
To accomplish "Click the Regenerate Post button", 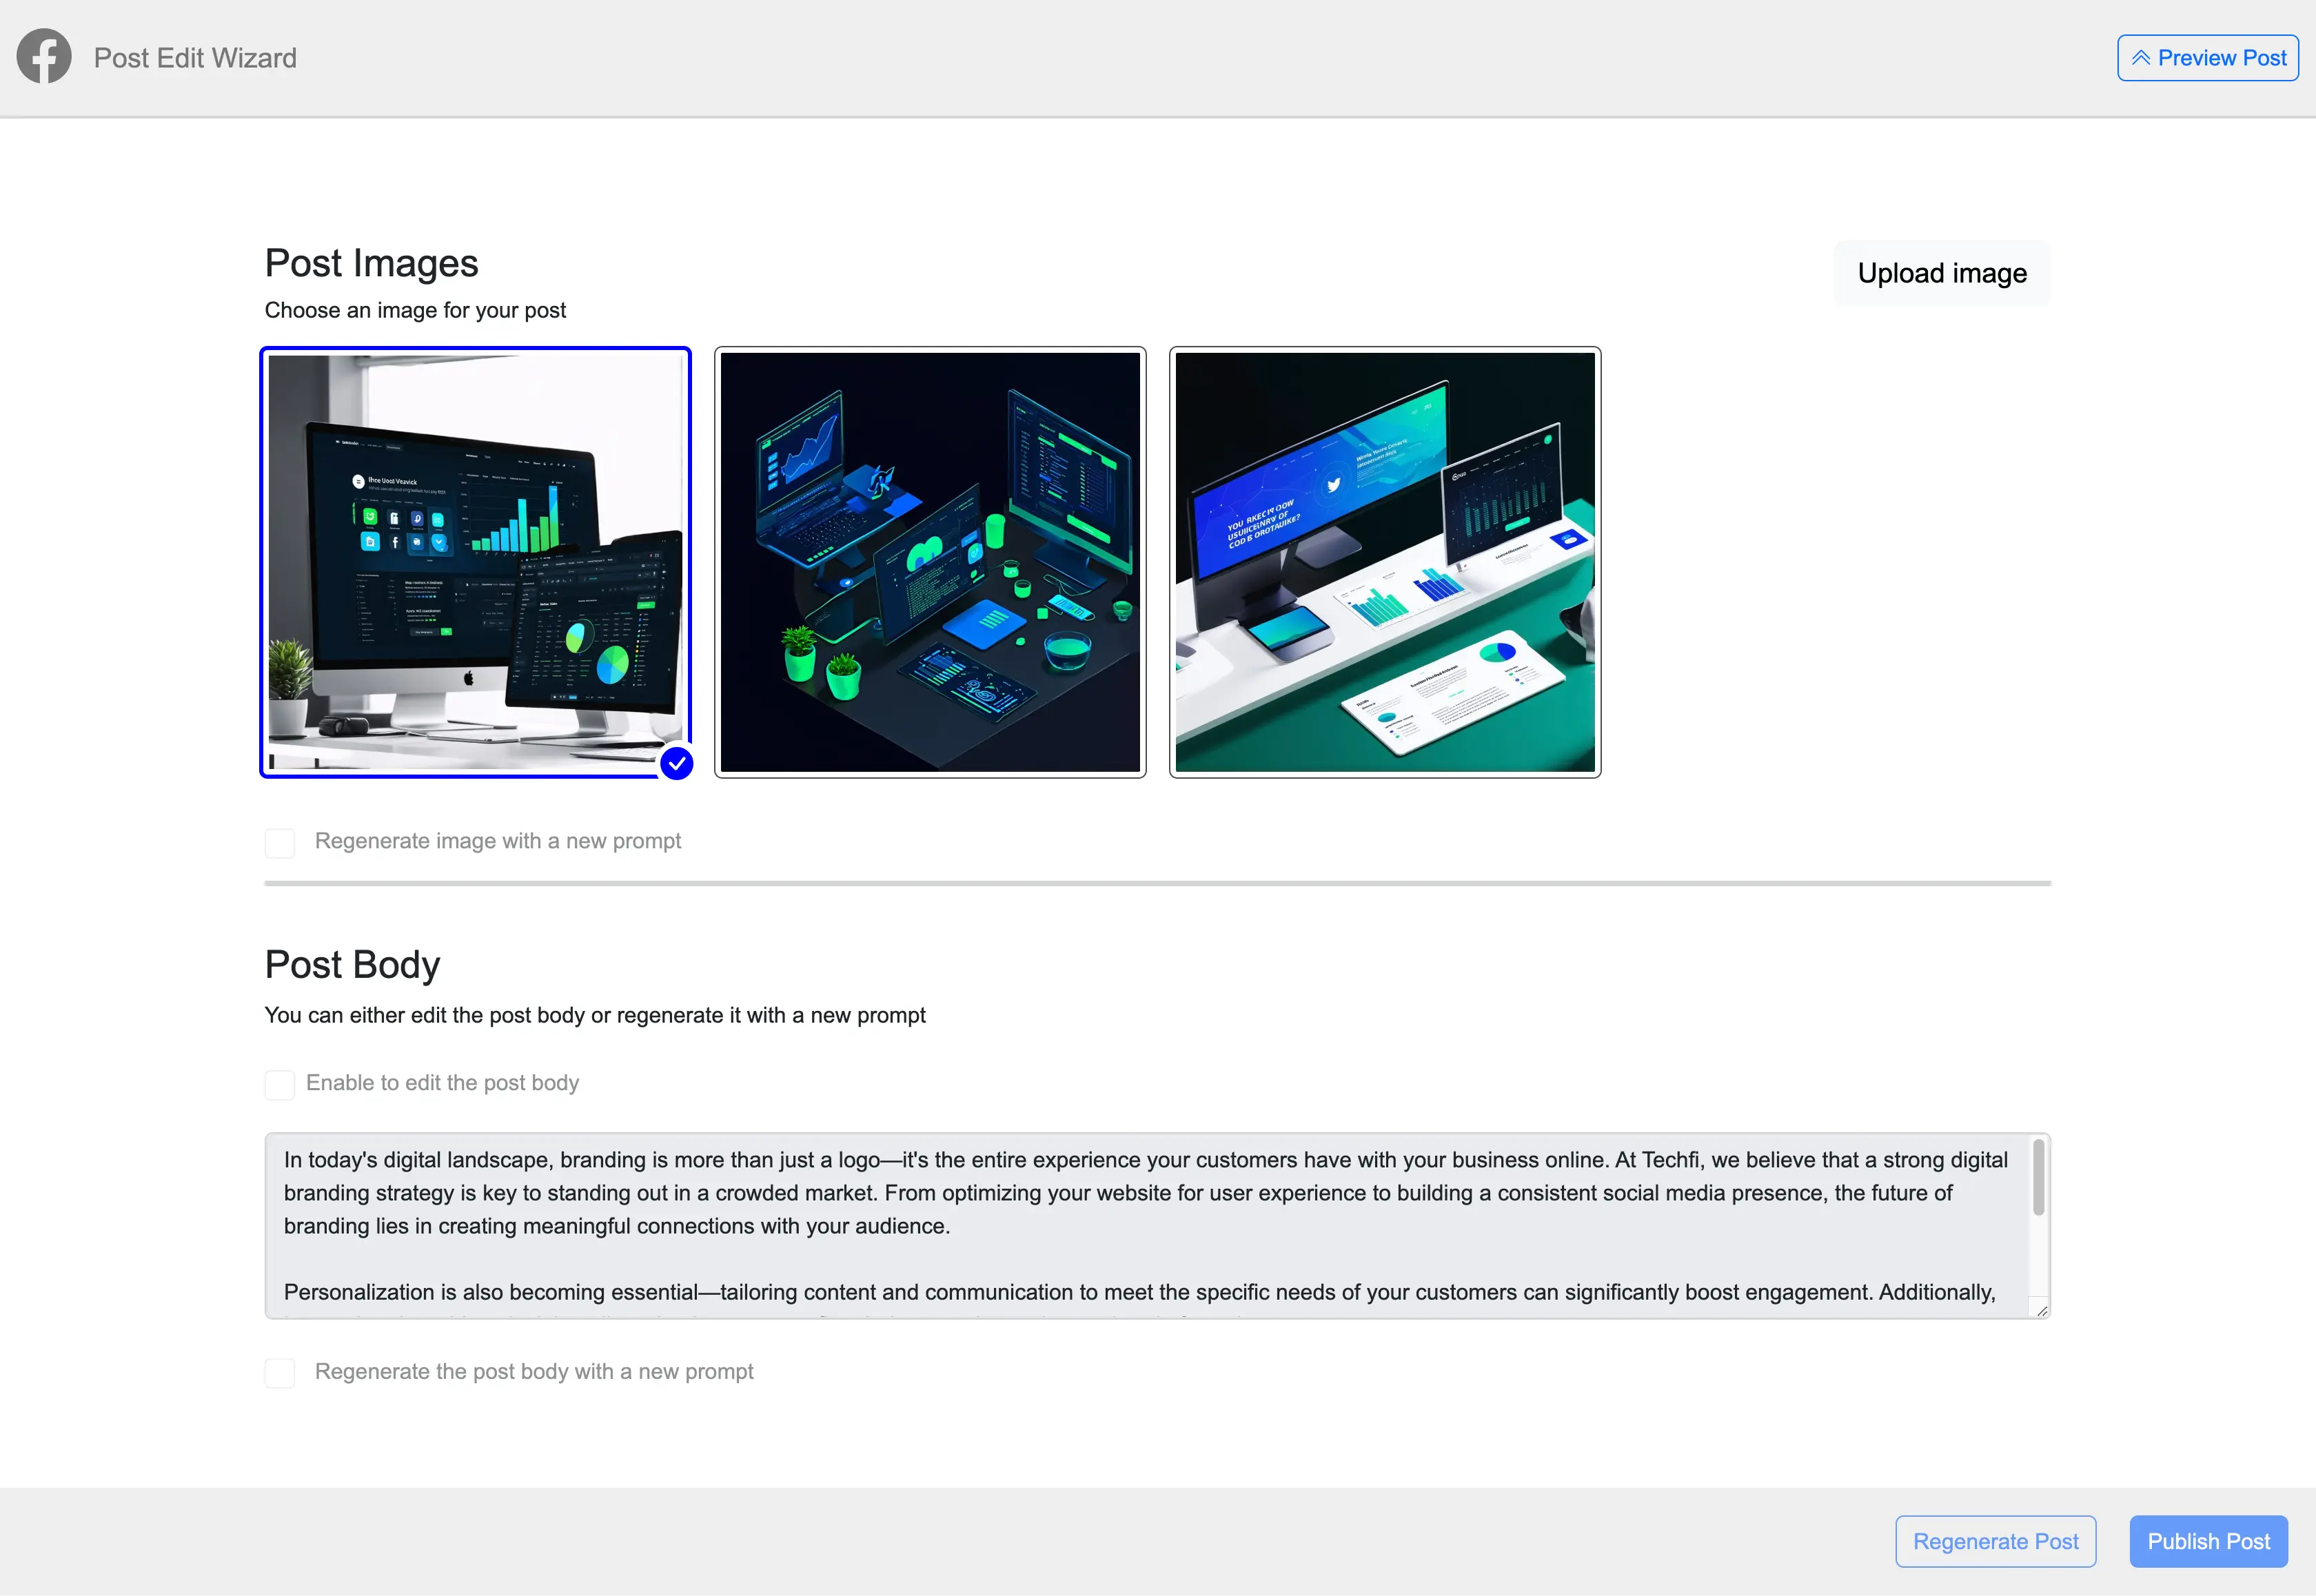I will 1995,1540.
